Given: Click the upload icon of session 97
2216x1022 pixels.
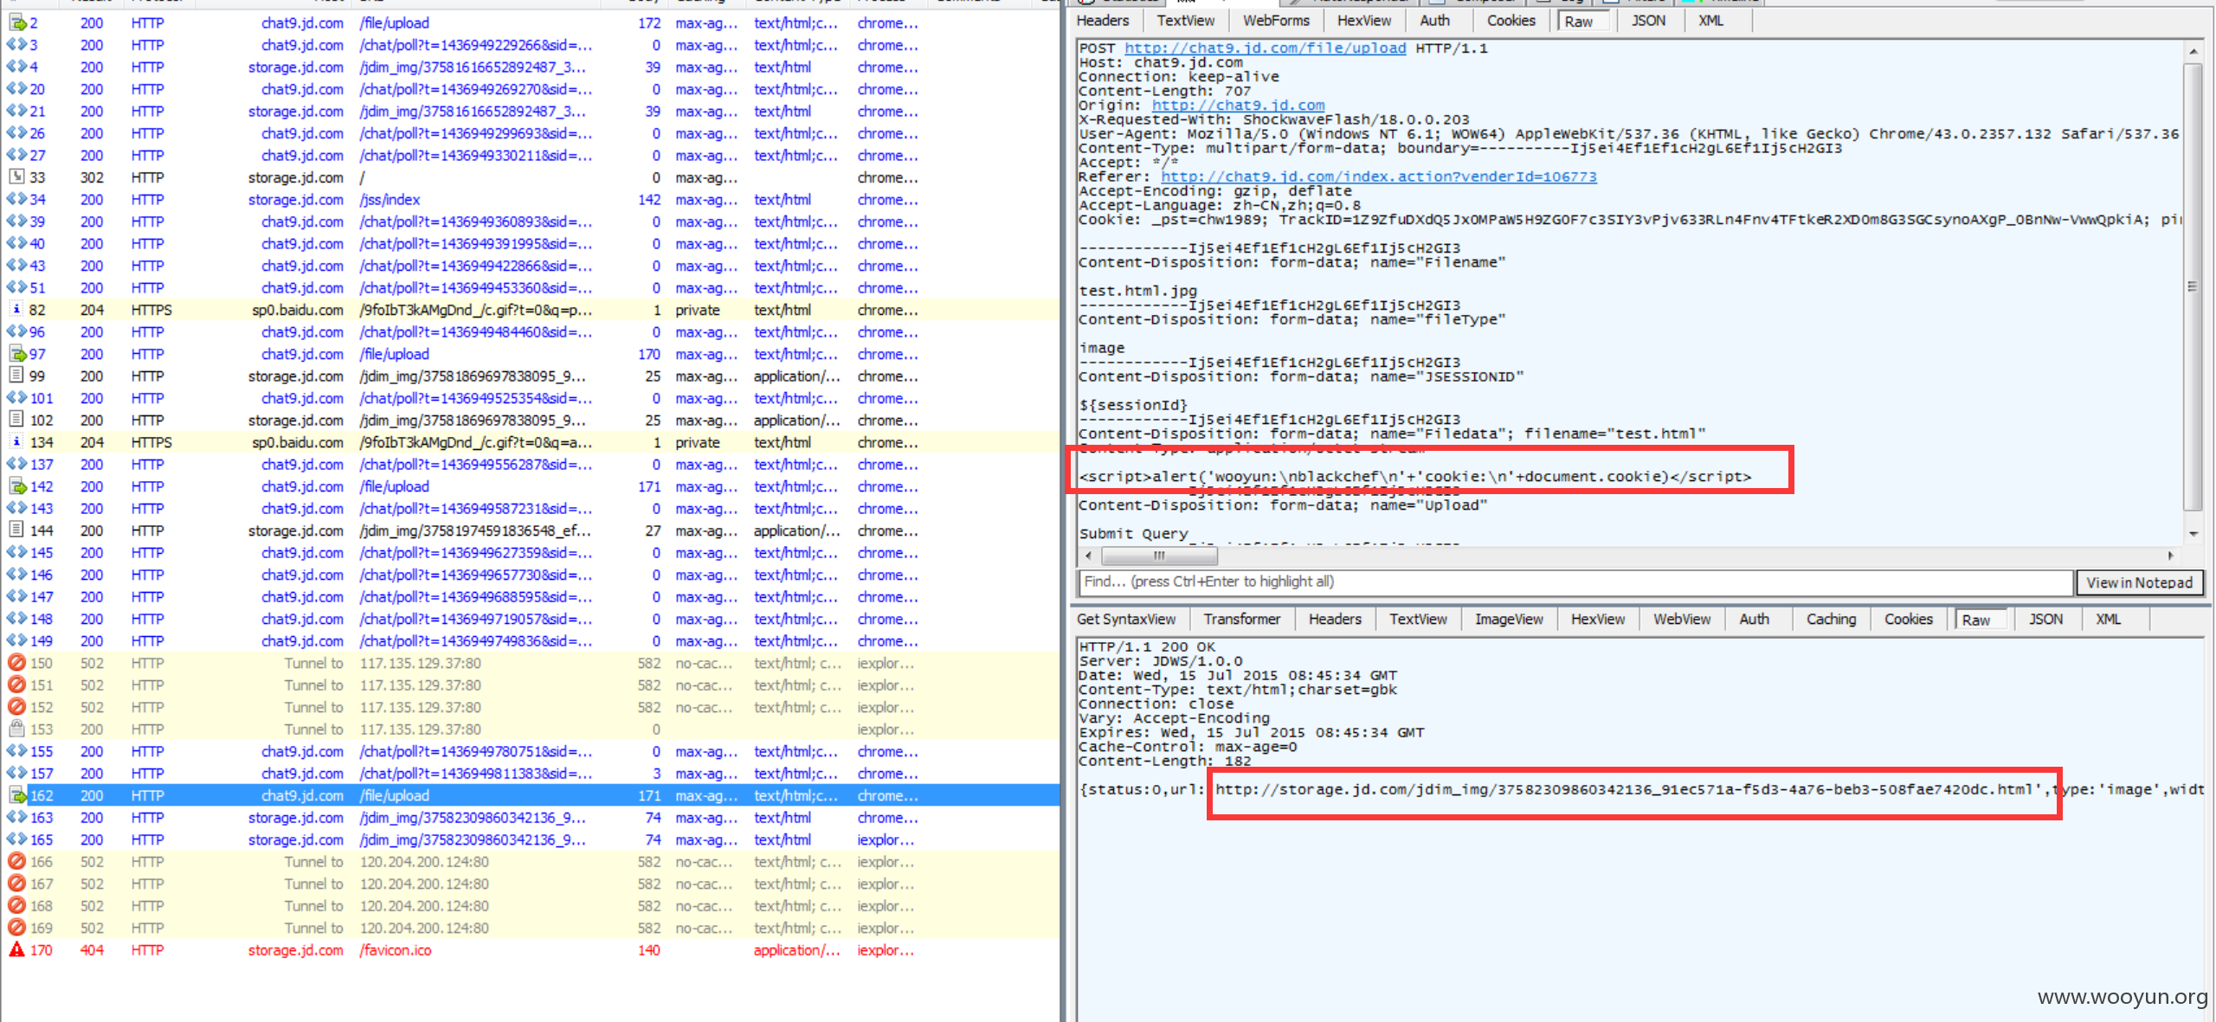Looking at the screenshot, I should point(17,354).
